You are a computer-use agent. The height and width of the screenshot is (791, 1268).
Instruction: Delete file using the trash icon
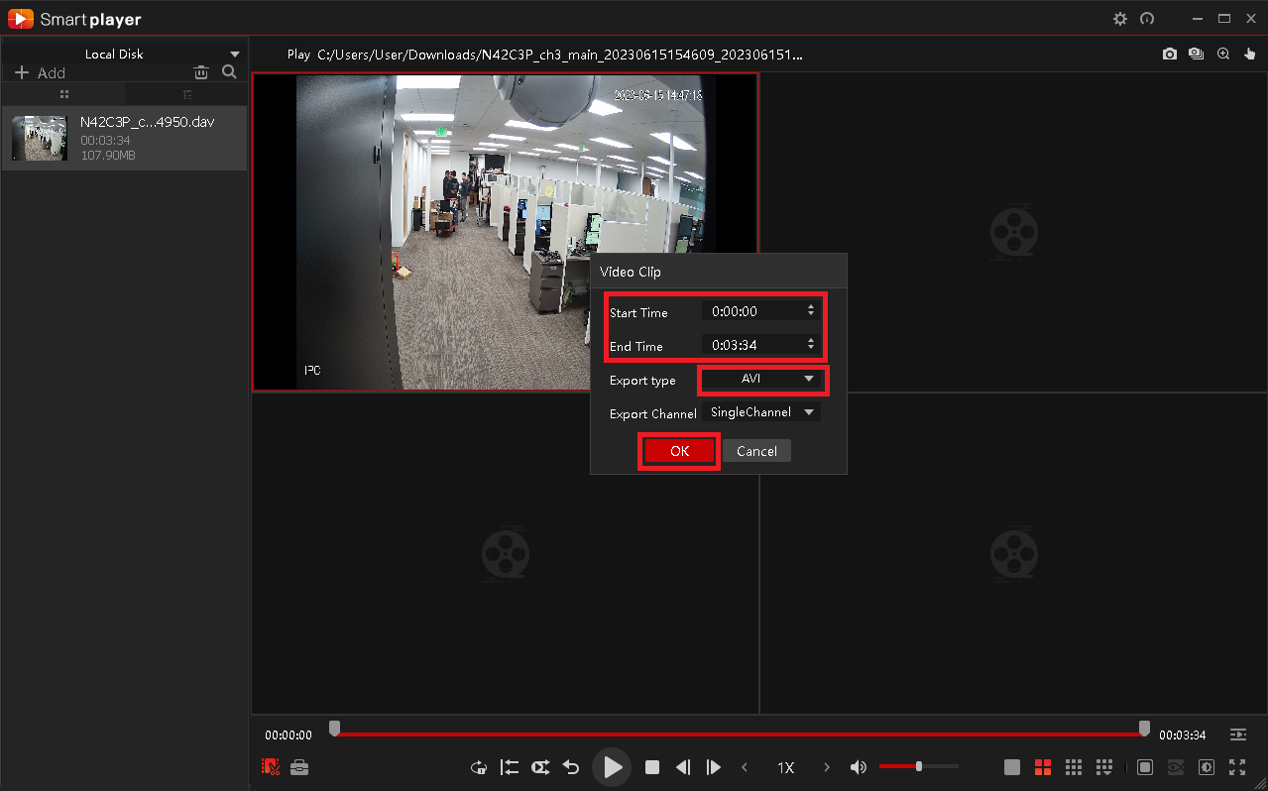click(201, 71)
